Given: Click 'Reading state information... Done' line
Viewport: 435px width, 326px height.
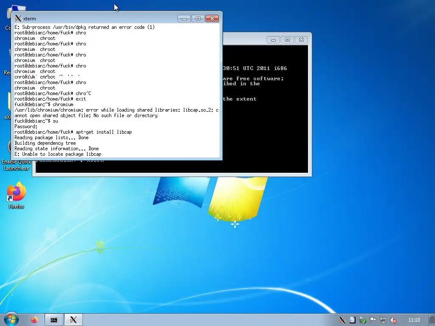Looking at the screenshot, I should click(x=56, y=149).
